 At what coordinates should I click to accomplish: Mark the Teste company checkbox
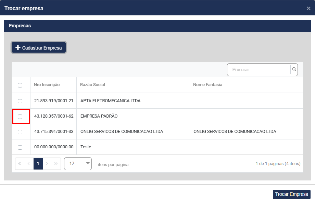[x=20, y=147]
